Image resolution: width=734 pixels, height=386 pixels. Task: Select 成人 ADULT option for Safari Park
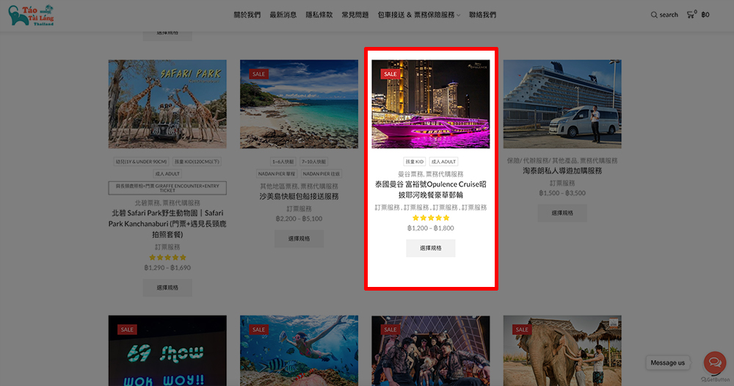(167, 174)
